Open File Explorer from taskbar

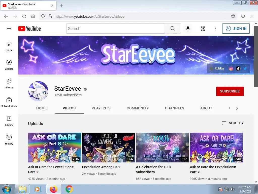pyautogui.click(x=22, y=189)
